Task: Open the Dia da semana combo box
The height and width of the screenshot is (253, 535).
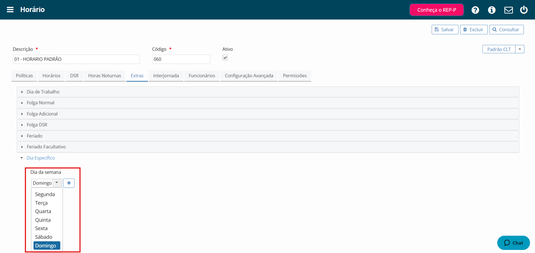Action: pos(46,183)
